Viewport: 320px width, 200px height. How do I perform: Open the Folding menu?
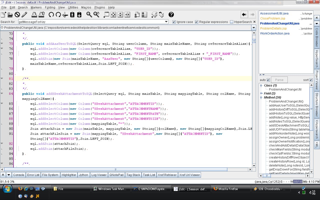[50, 7]
